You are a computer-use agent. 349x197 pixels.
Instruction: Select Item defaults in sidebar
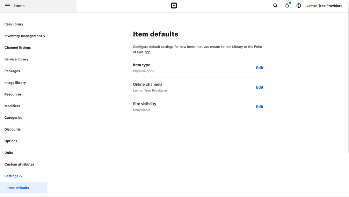point(18,188)
